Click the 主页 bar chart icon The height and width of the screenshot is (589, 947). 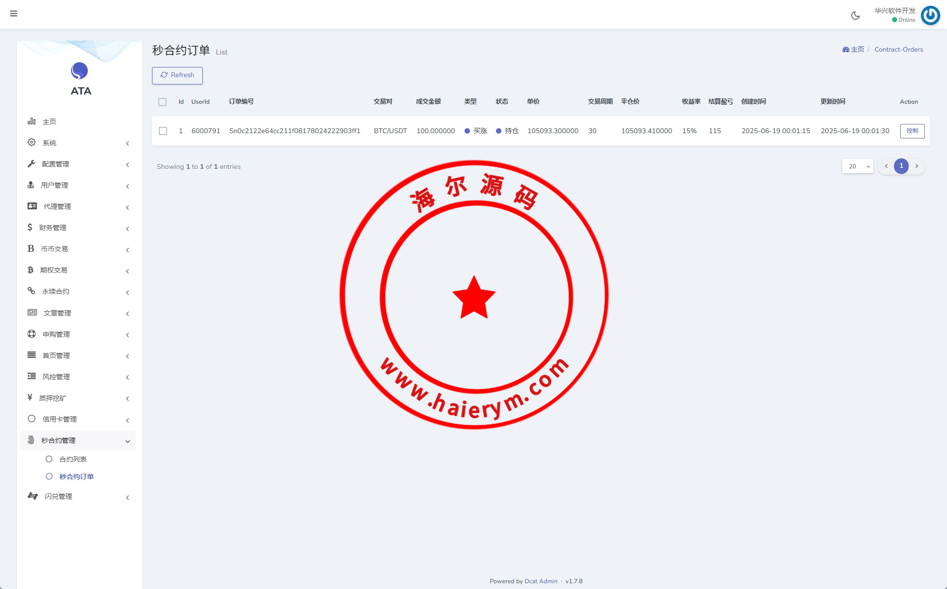[31, 121]
